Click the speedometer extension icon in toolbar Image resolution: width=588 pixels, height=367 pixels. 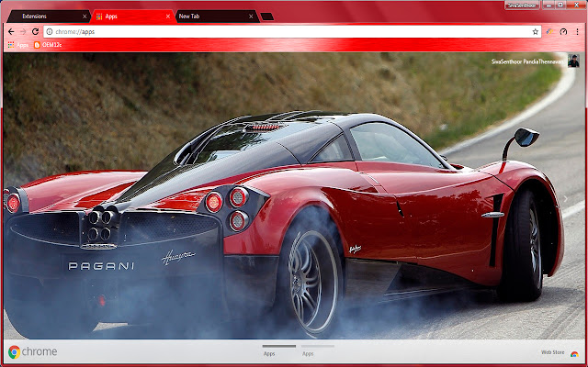tap(563, 32)
